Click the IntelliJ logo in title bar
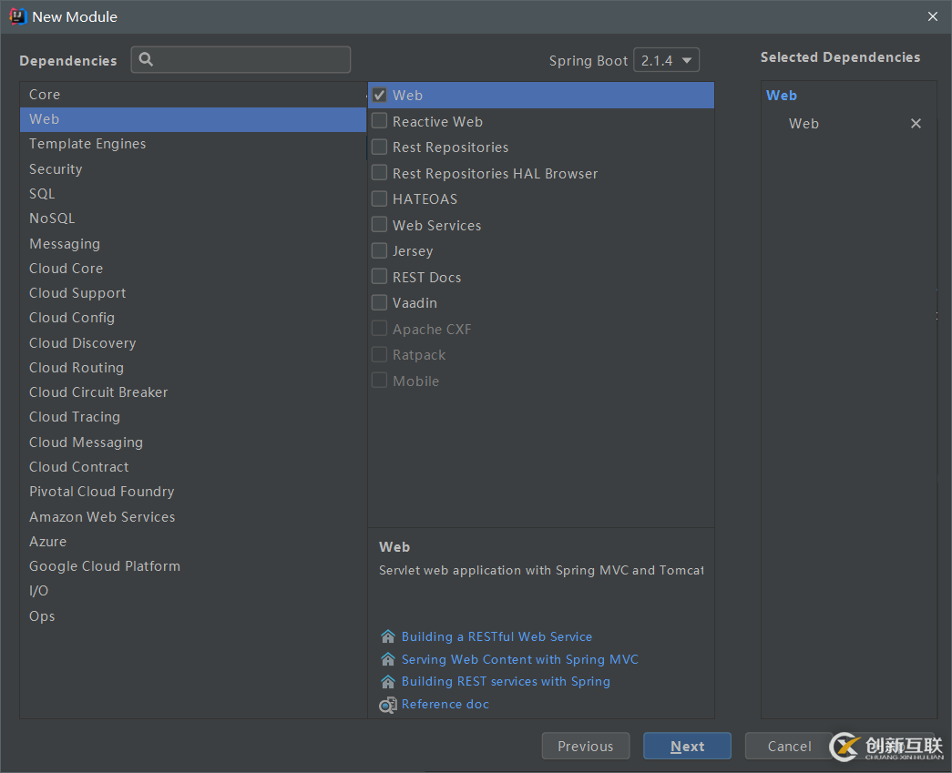The image size is (952, 773). click(18, 16)
